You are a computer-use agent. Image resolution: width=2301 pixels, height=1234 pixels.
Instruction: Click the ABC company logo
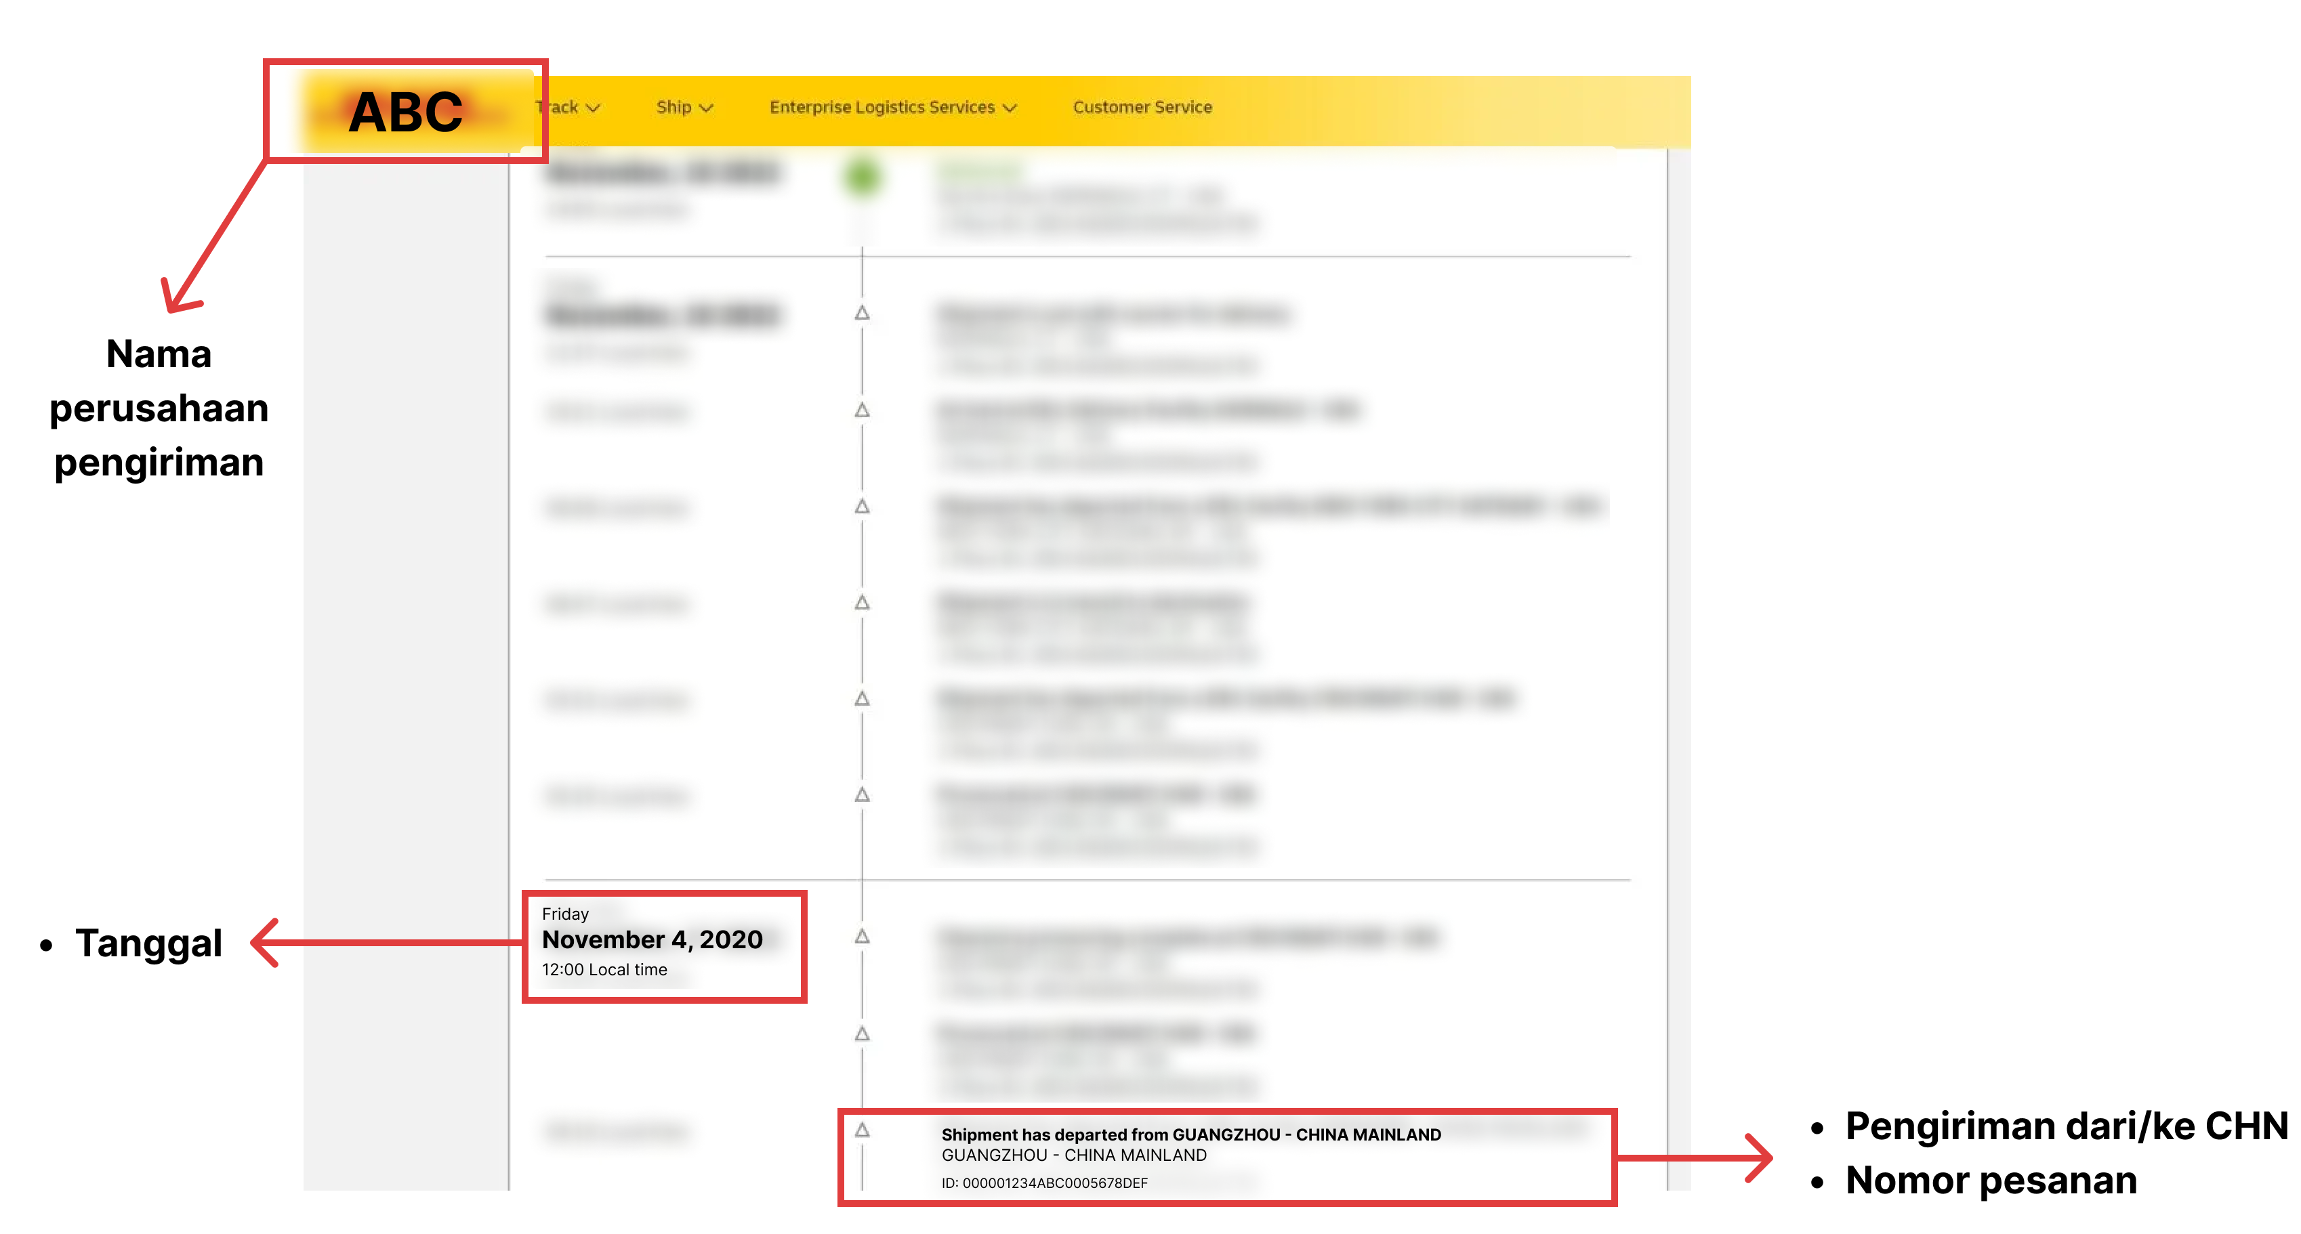(407, 112)
